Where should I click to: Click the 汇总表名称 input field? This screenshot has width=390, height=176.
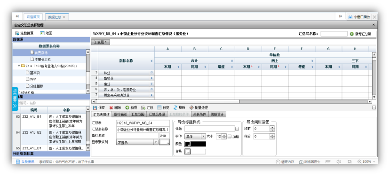pyautogui.click(x=143, y=130)
